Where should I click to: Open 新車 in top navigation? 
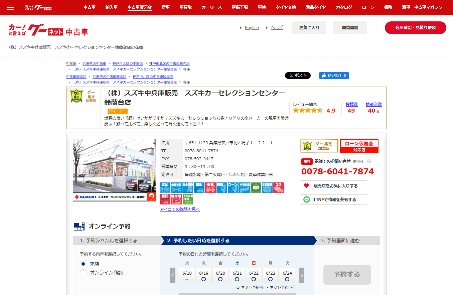tap(165, 7)
